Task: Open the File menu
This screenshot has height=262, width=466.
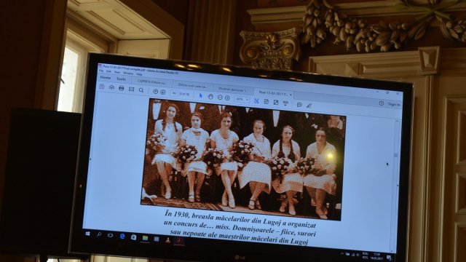Action: pyautogui.click(x=101, y=71)
